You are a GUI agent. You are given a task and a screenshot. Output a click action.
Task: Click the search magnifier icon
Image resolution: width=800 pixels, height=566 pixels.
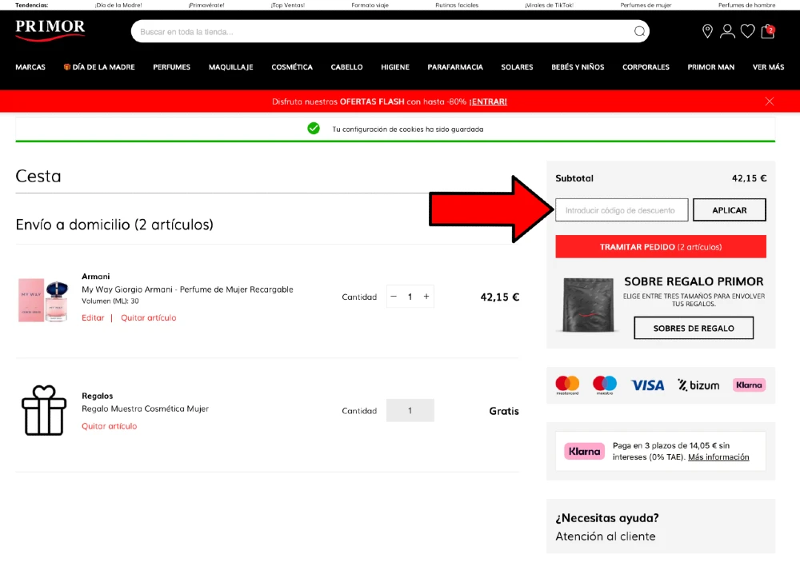(x=639, y=32)
